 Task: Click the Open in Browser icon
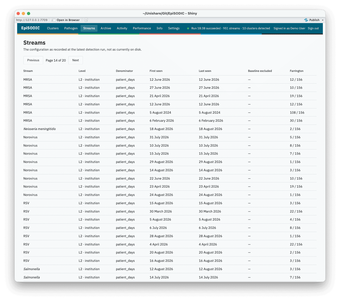click(x=53, y=20)
